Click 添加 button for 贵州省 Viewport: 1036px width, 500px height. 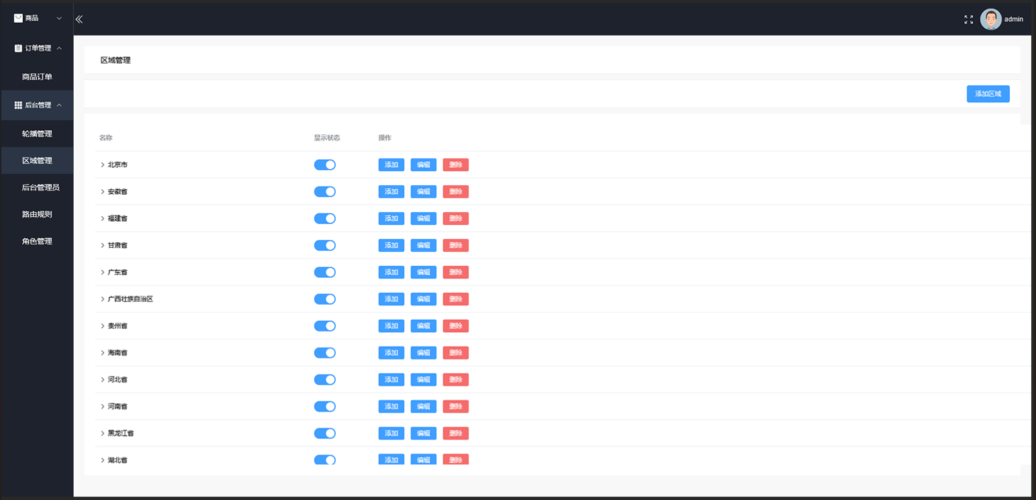click(391, 326)
